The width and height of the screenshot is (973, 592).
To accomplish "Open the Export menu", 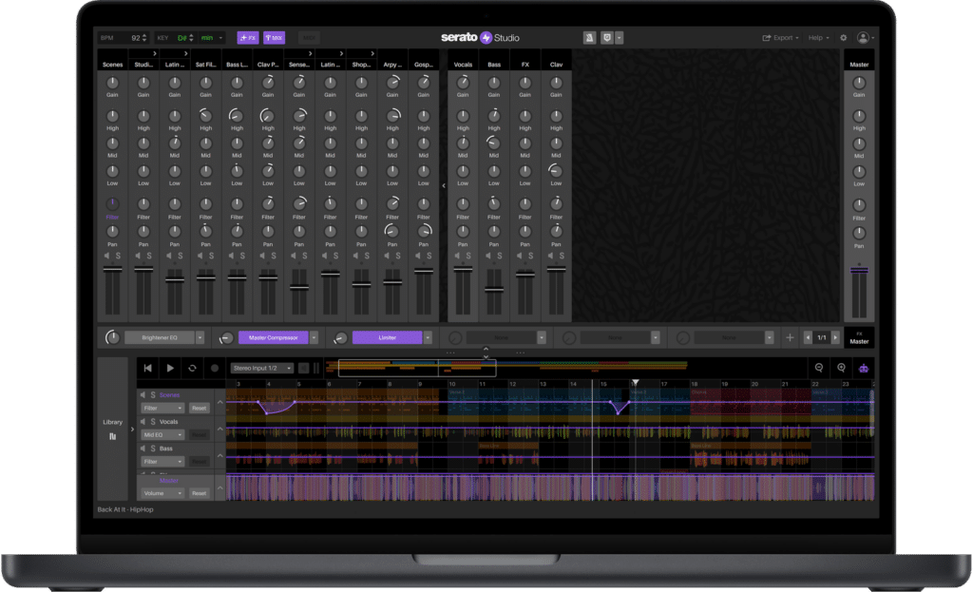I will pyautogui.click(x=781, y=38).
